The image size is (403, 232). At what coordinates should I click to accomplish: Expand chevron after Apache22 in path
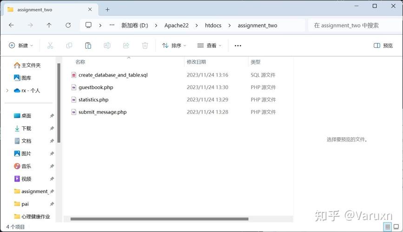pos(197,26)
